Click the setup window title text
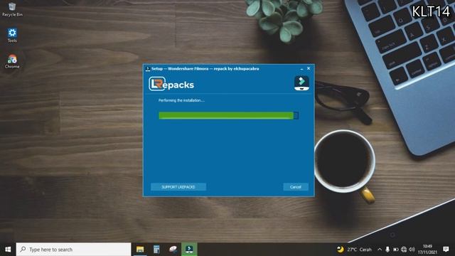 coord(205,69)
